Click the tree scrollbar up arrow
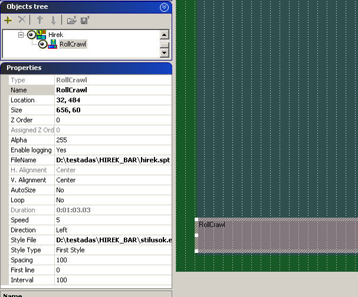 pos(165,35)
